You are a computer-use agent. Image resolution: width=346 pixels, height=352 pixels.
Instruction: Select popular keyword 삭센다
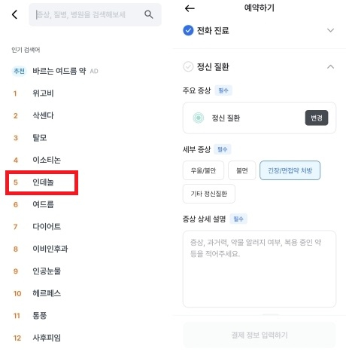(43, 115)
